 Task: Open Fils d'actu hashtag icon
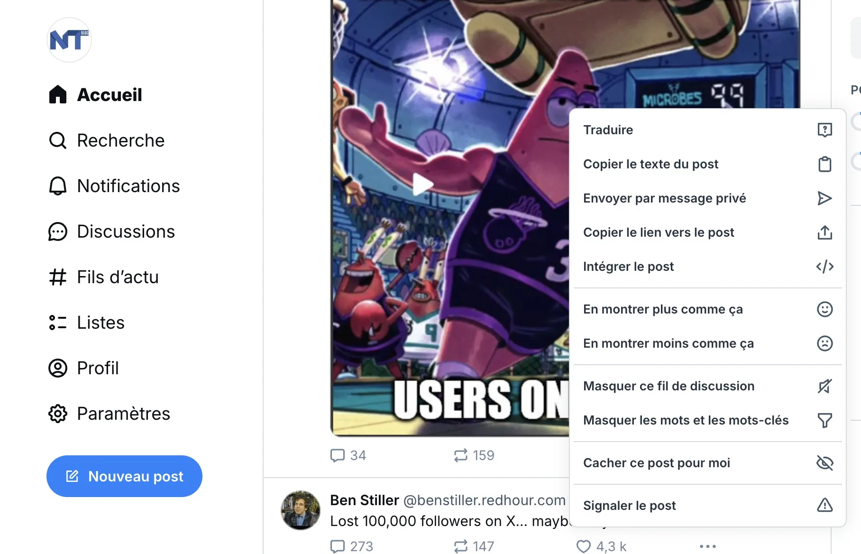(x=58, y=277)
